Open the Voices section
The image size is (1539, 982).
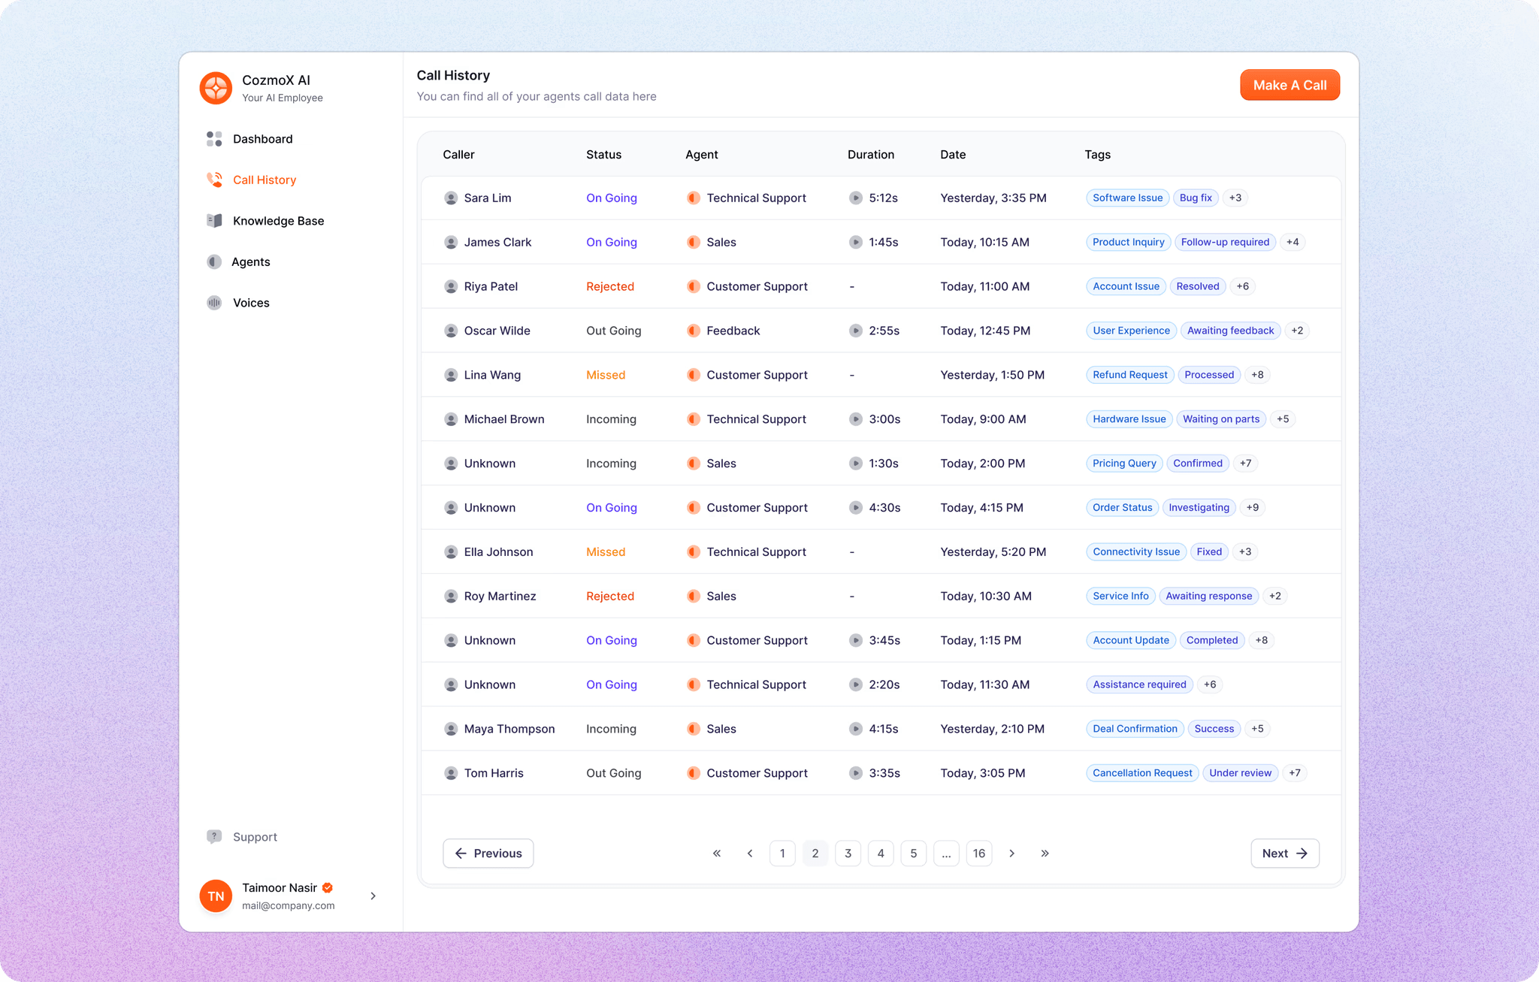point(250,302)
